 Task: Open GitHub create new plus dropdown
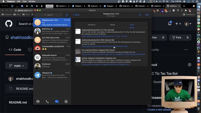pos(178,24)
